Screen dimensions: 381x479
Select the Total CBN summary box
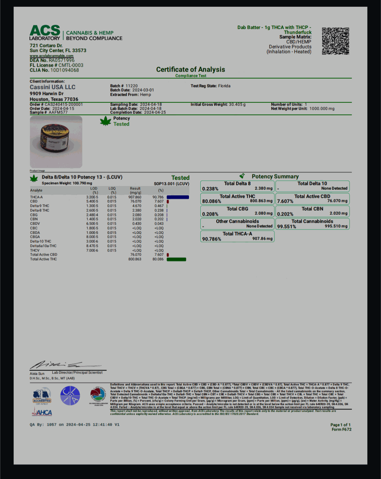pos(312,211)
